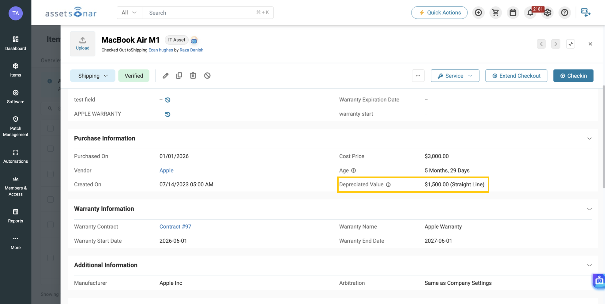
Task: Click the Quick Actions button
Action: point(439,13)
